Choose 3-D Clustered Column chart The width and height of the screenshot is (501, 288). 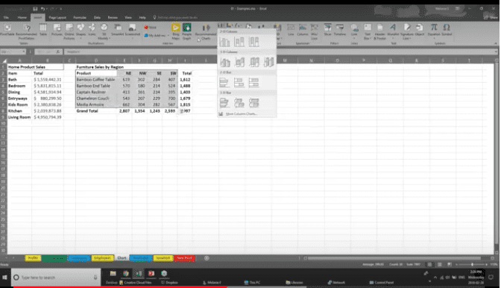point(225,62)
